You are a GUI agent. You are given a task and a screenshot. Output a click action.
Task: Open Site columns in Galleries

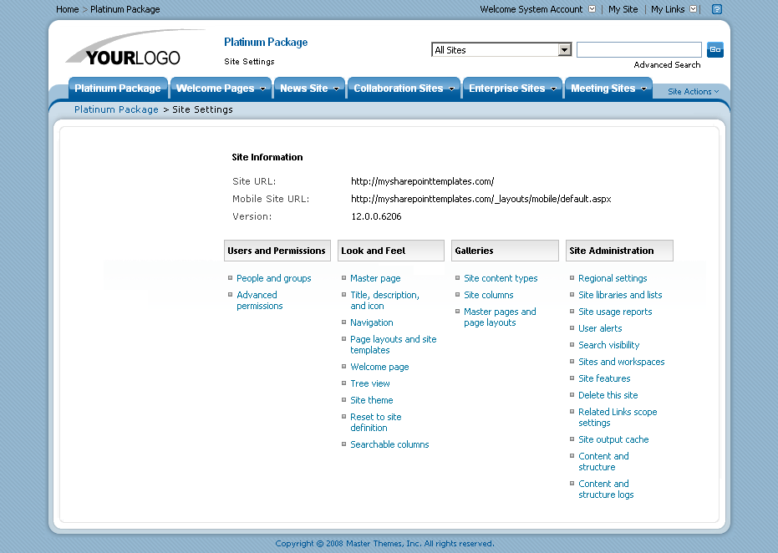click(488, 295)
